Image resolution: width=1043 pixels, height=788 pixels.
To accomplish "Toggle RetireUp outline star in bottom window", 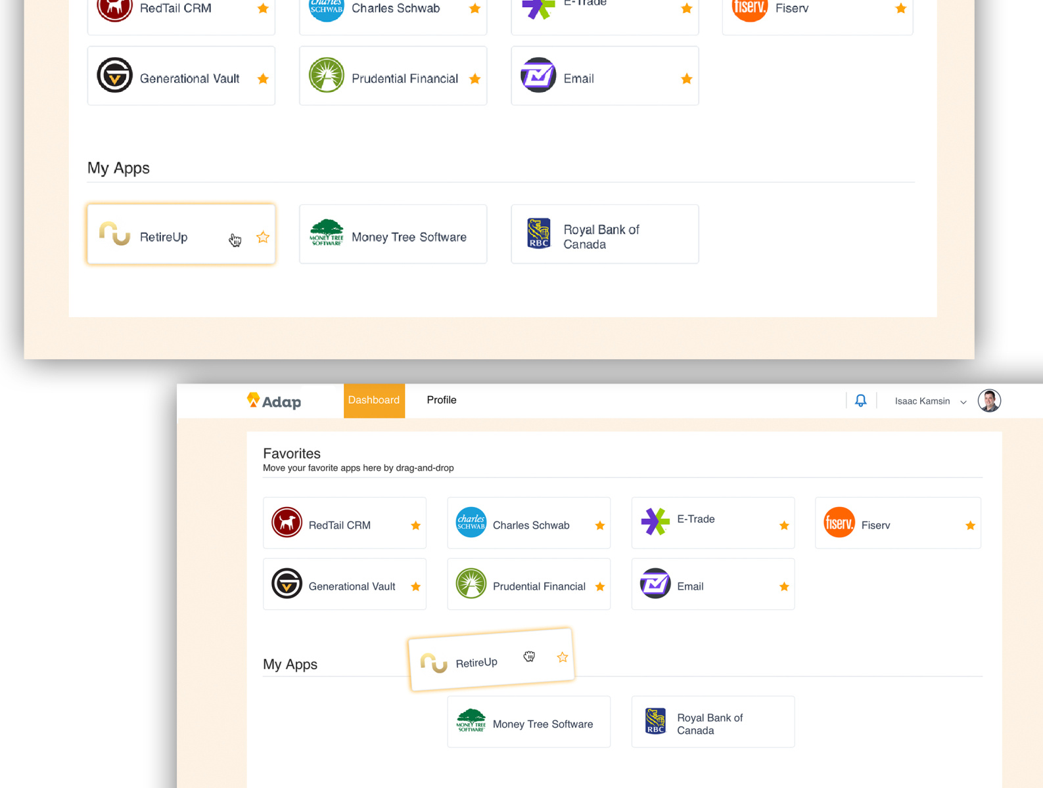I will tap(563, 657).
